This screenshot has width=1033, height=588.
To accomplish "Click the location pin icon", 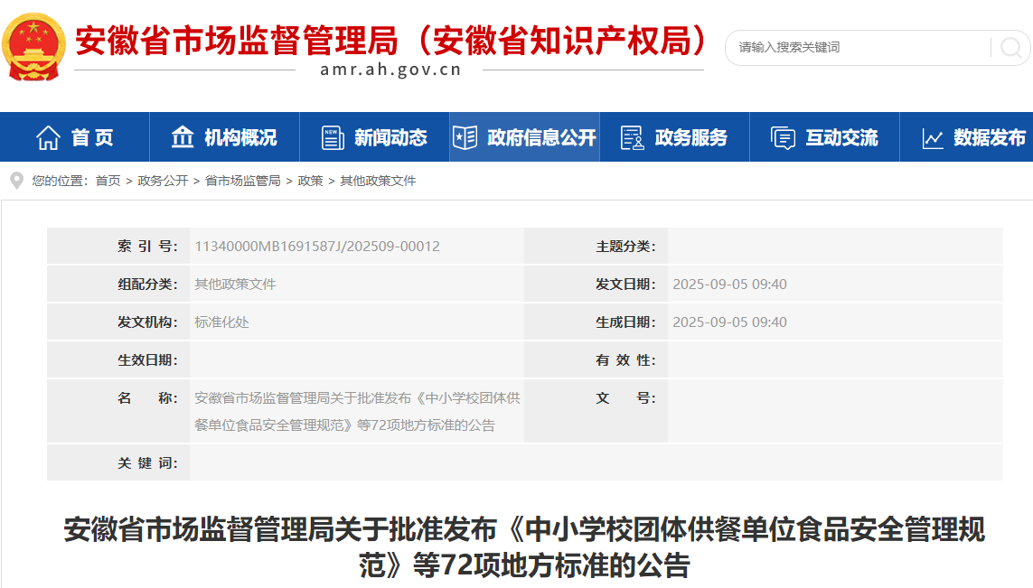I will tap(17, 181).
